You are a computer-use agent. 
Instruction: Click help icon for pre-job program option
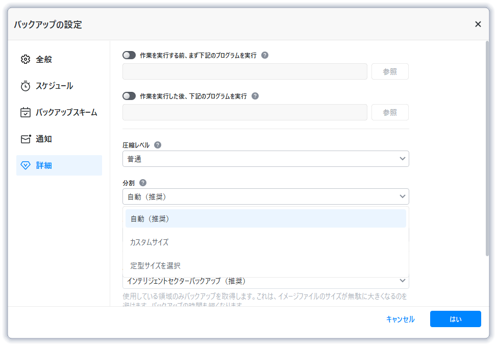pyautogui.click(x=265, y=55)
